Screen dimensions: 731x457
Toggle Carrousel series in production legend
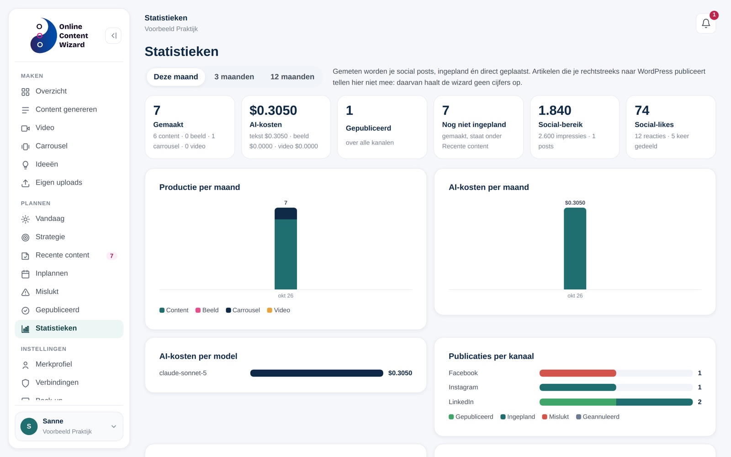coord(243,310)
